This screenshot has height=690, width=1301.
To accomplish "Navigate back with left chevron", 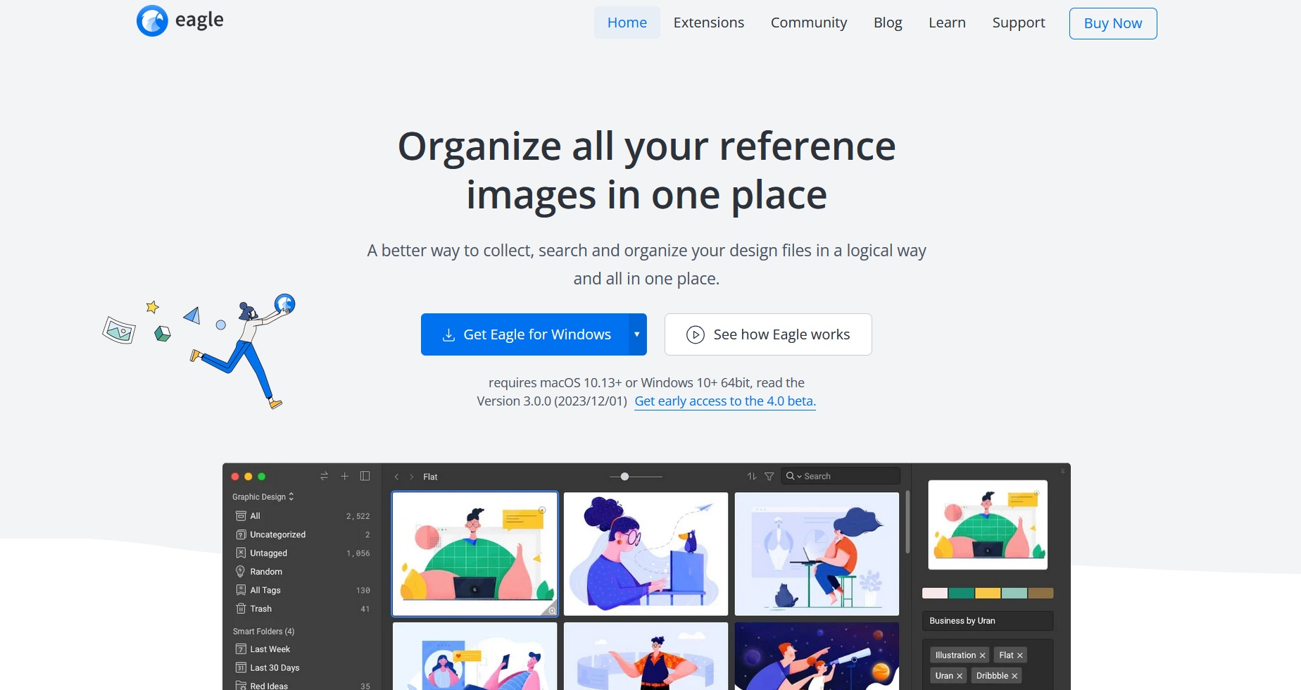I will tap(396, 477).
